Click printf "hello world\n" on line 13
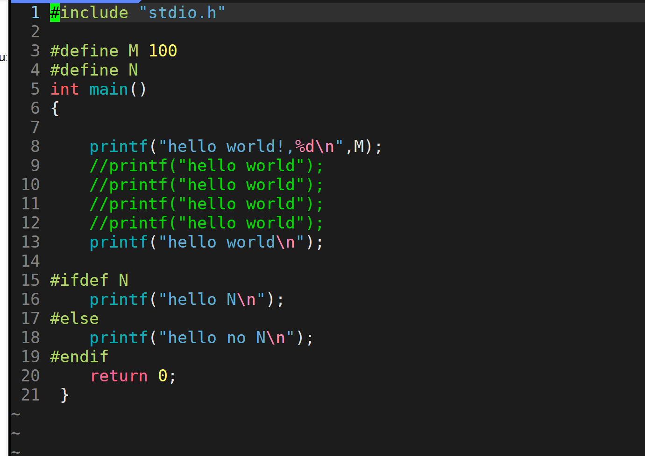This screenshot has height=456, width=645. (x=206, y=242)
